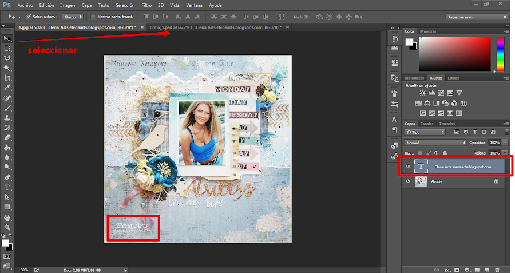Image resolution: width=515 pixels, height=273 pixels.
Task: Click the rainbow hue slider strip
Action: [500, 54]
